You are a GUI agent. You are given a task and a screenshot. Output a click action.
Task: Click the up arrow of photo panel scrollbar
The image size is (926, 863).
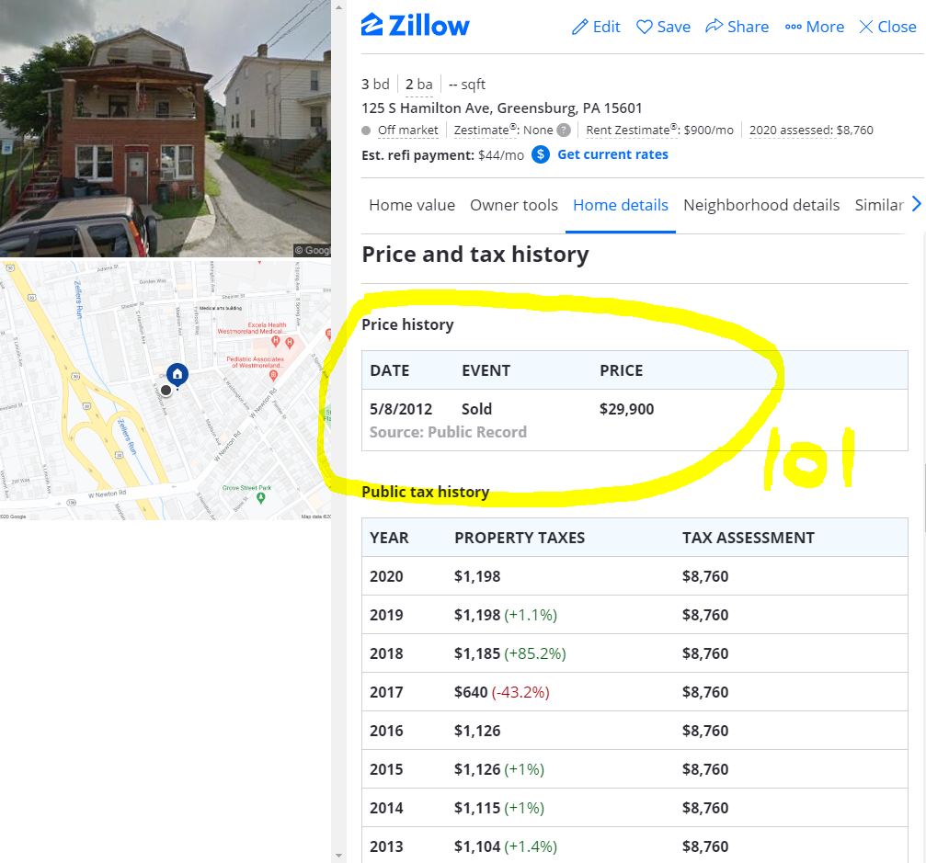click(x=338, y=7)
